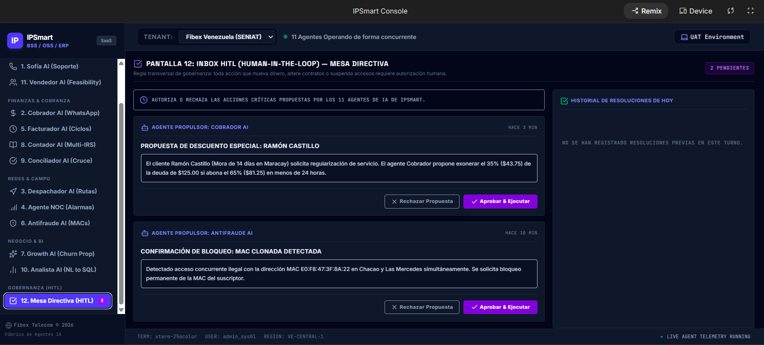Click the USER: admin_sys01 status entry
Screen dimensions: 764x345
tap(230, 337)
